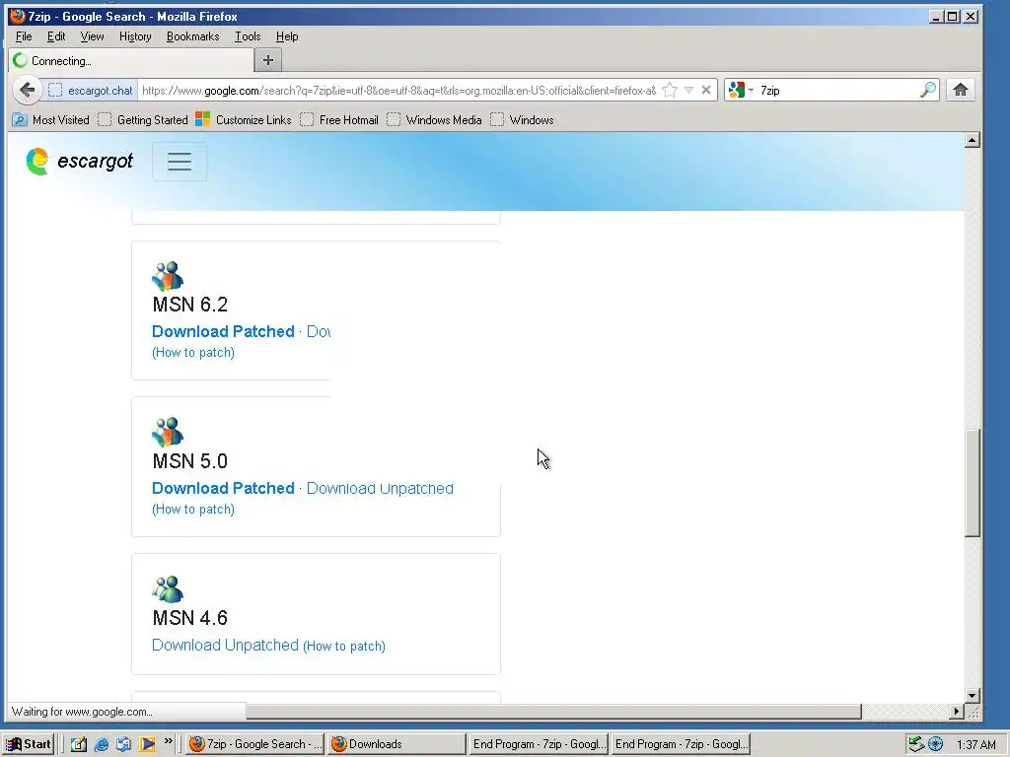This screenshot has width=1010, height=757.
Task: Open the Edit menu
Action: (56, 36)
